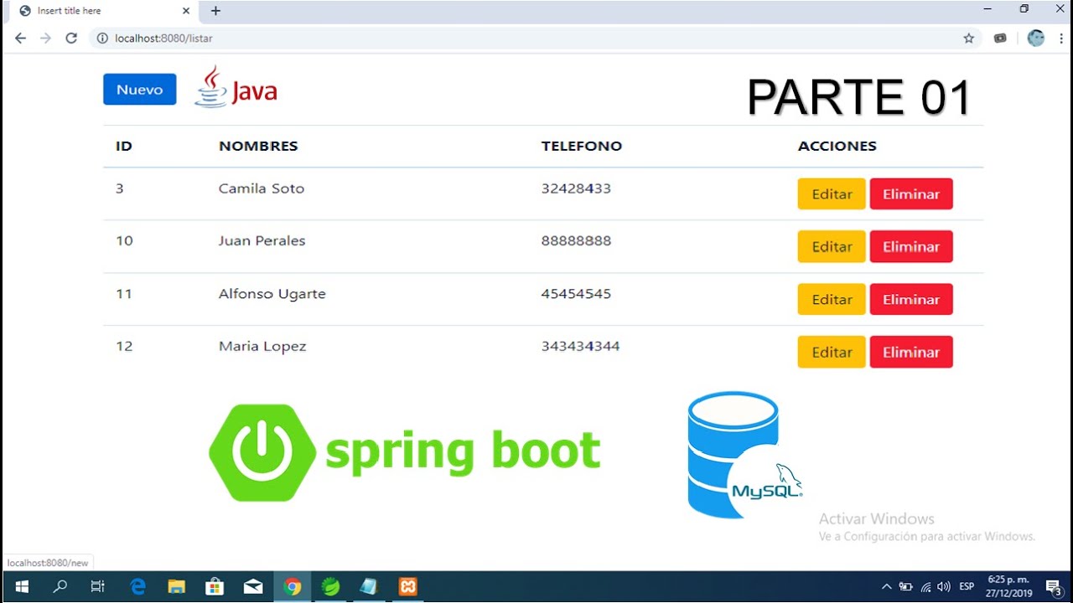
Task: Click the MySQL database logo
Action: click(x=744, y=455)
